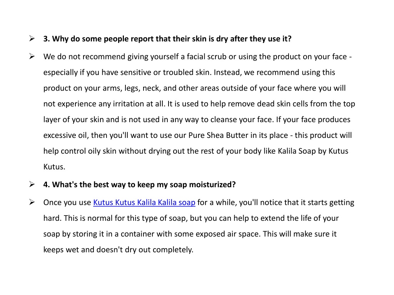Screen dimensions: 394x295
Task: Click the line starting 'product on your arms, legs'
Action: (x=194, y=88)
